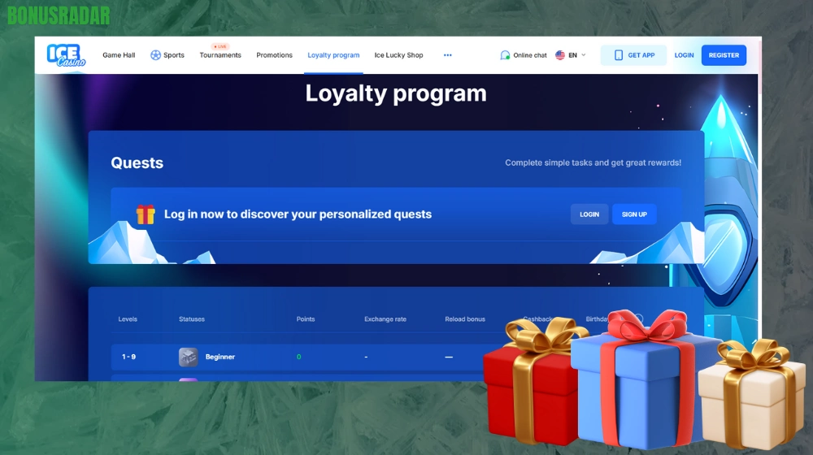Viewport: 813px width, 455px height.
Task: Click the Exchange rate column header
Action: pyautogui.click(x=385, y=319)
